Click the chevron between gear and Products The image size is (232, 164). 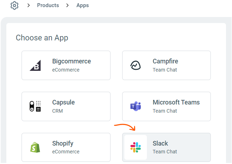point(29,6)
